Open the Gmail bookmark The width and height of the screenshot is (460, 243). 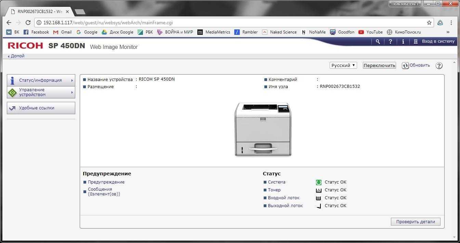coord(62,32)
